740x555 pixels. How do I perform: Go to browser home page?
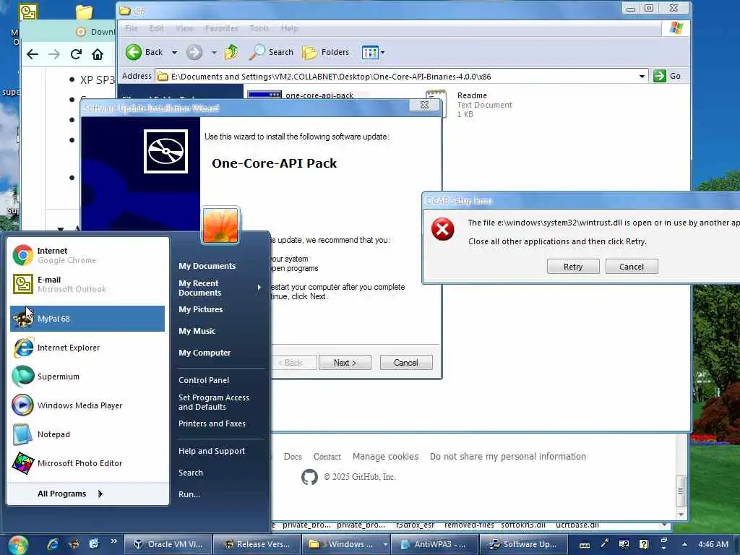click(x=98, y=54)
